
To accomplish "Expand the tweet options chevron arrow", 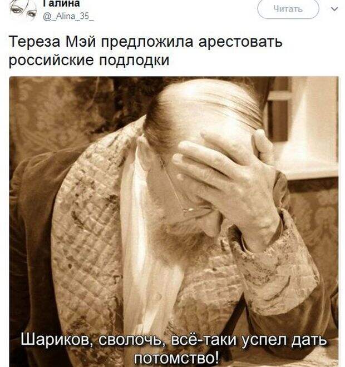I will 335,9.
